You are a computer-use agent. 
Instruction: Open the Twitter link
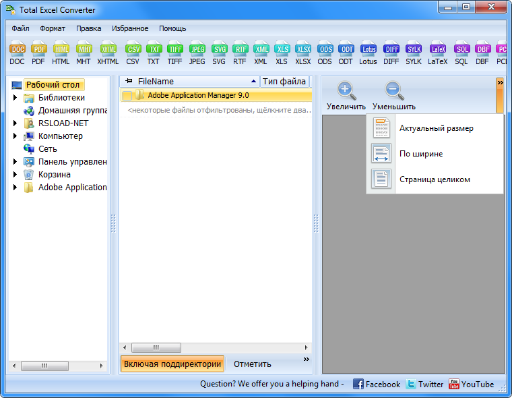[425, 384]
